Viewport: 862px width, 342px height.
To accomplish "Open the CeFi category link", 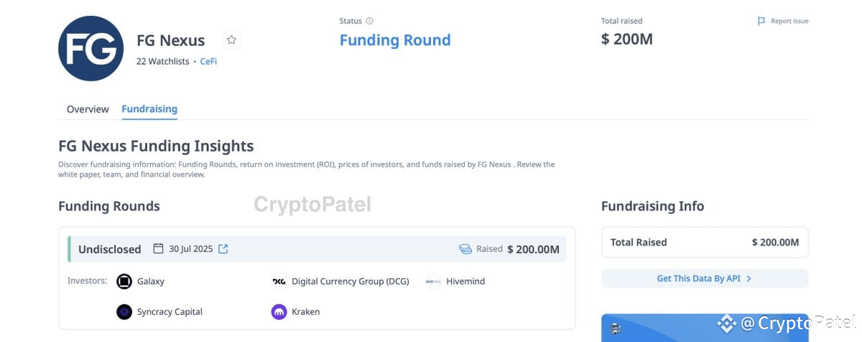I will [x=208, y=62].
